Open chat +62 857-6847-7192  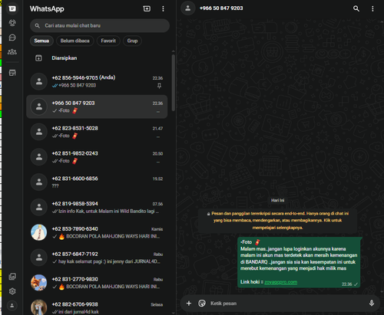(97, 258)
